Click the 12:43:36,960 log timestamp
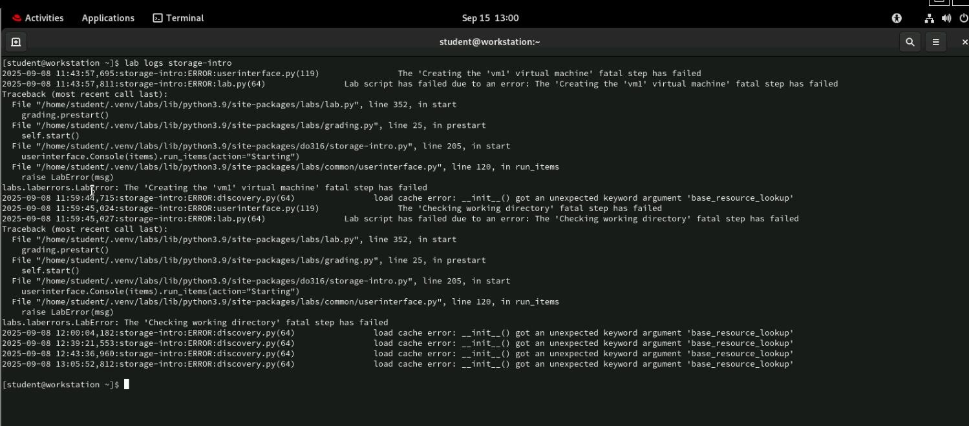Viewport: 969px width, 426px height. 84,354
